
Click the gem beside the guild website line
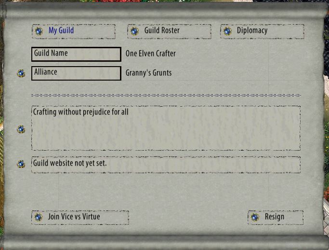pos(21,164)
